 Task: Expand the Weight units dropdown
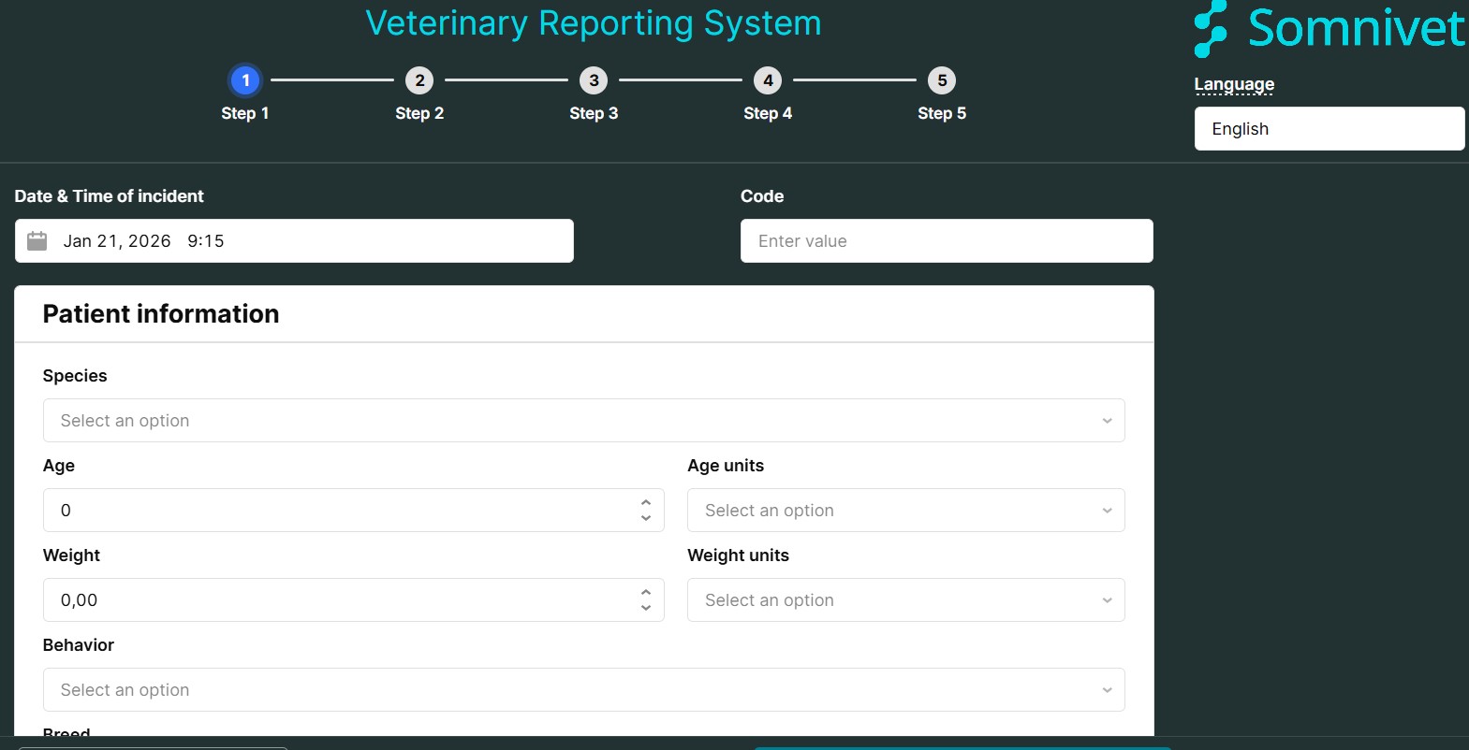pyautogui.click(x=906, y=600)
